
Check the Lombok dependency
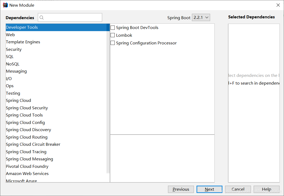tap(113, 35)
